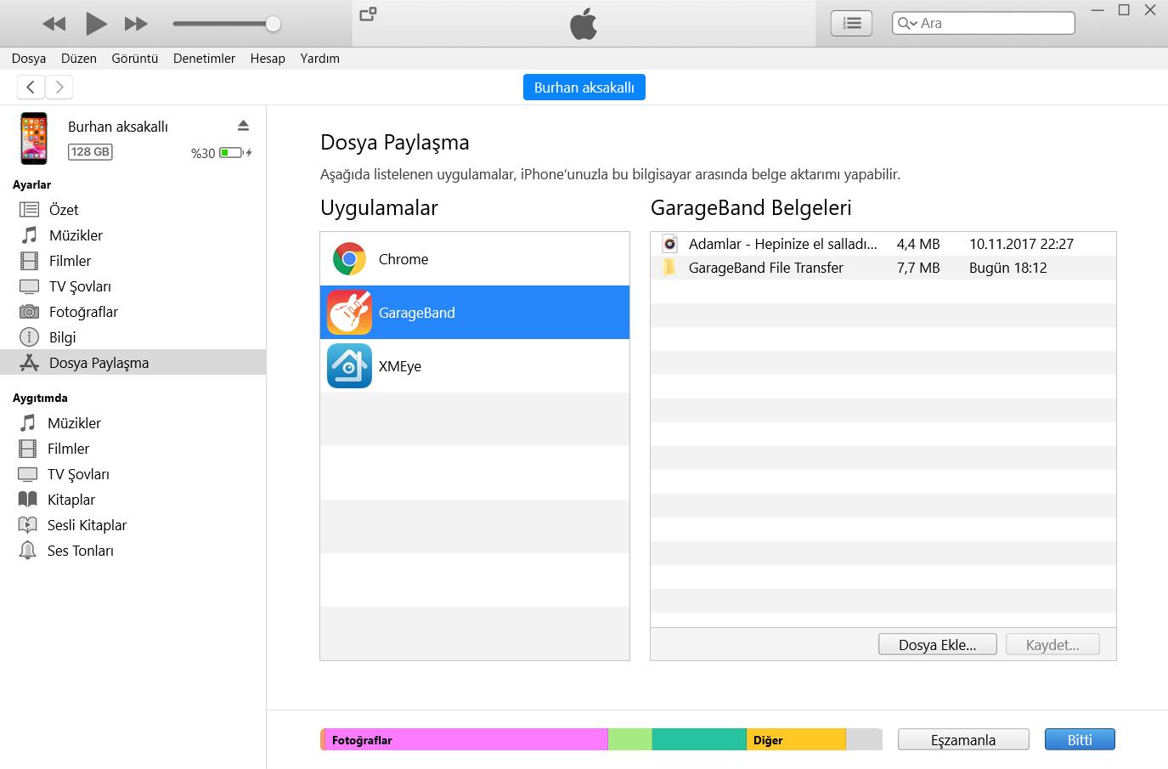
Task: Select the GarageBand File Transfer folder
Action: 765,268
